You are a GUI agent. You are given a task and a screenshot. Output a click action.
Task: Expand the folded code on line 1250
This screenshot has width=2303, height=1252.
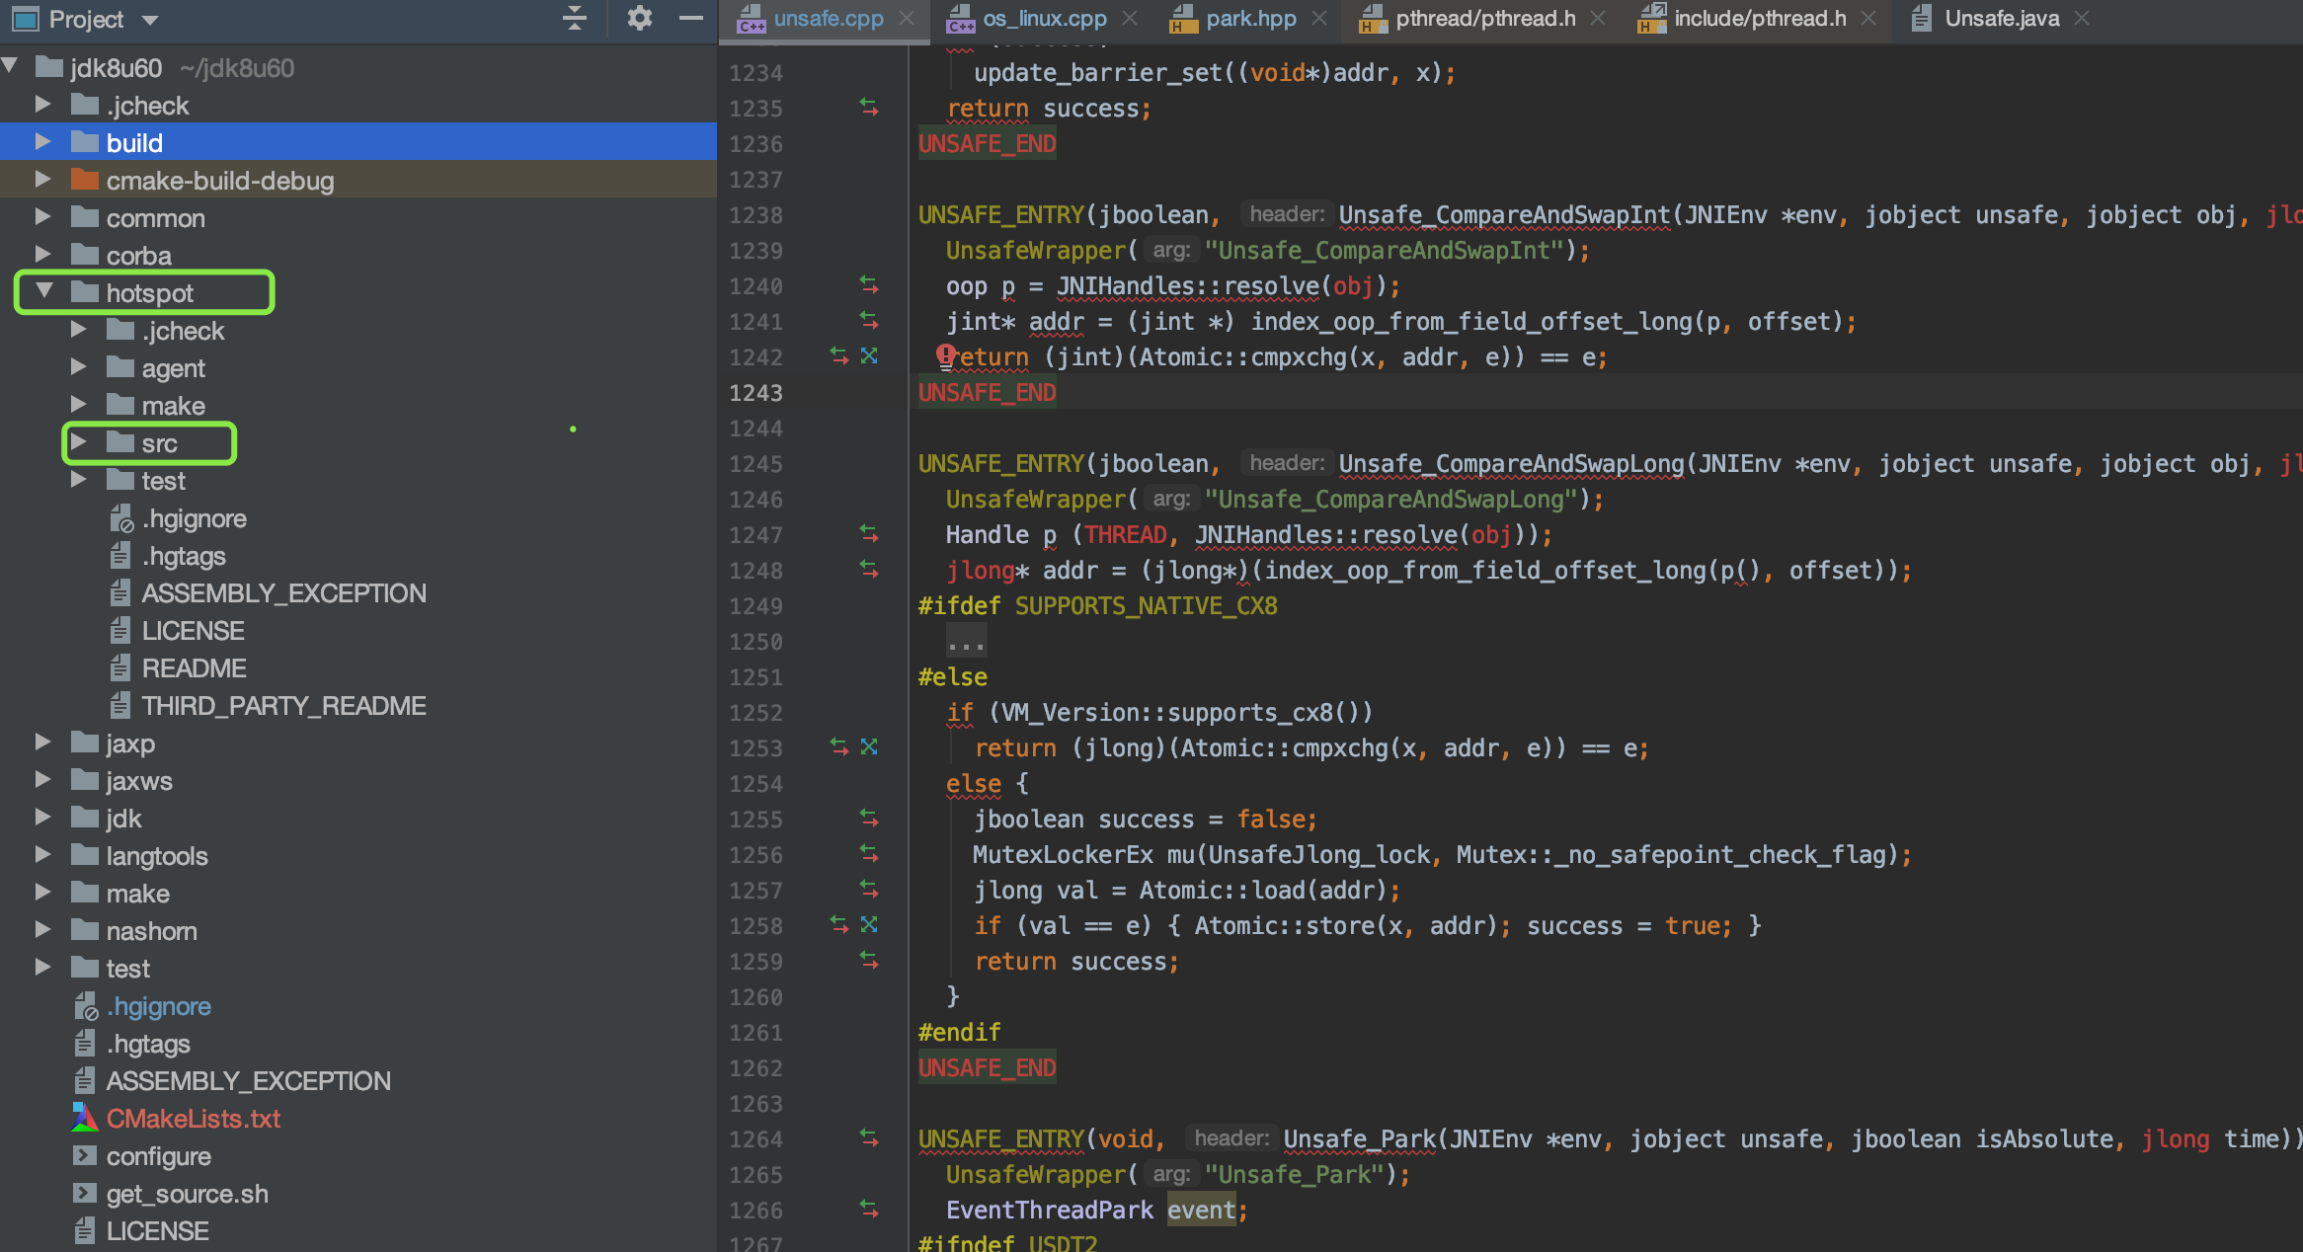click(x=965, y=642)
